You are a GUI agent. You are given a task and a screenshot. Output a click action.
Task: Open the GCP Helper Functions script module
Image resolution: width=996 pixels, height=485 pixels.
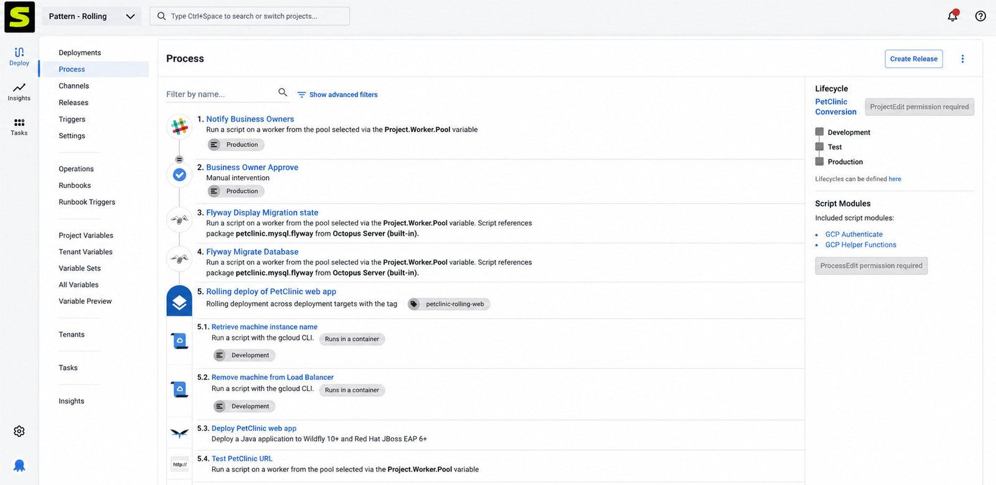point(860,245)
